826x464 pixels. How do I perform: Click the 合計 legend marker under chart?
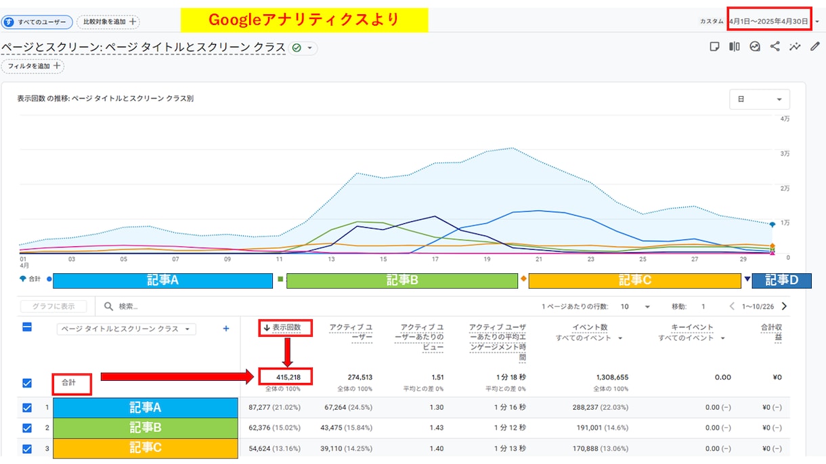coord(24,279)
